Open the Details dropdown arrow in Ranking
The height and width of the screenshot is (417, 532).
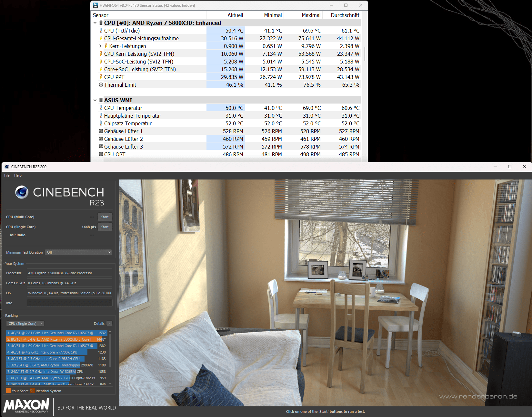[x=109, y=324]
